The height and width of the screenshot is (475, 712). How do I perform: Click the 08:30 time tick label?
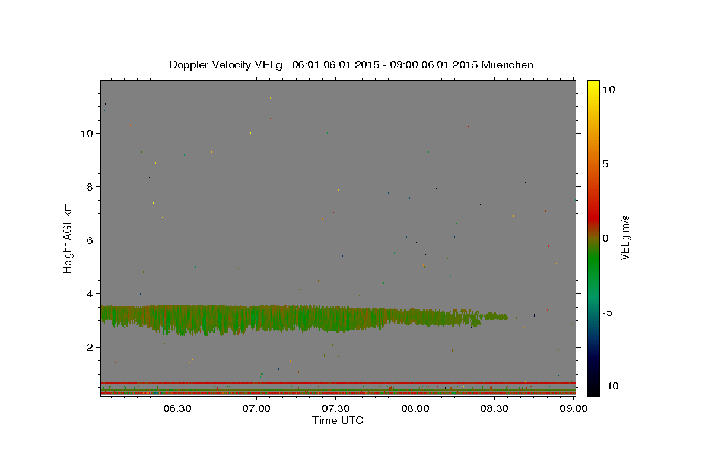(495, 408)
